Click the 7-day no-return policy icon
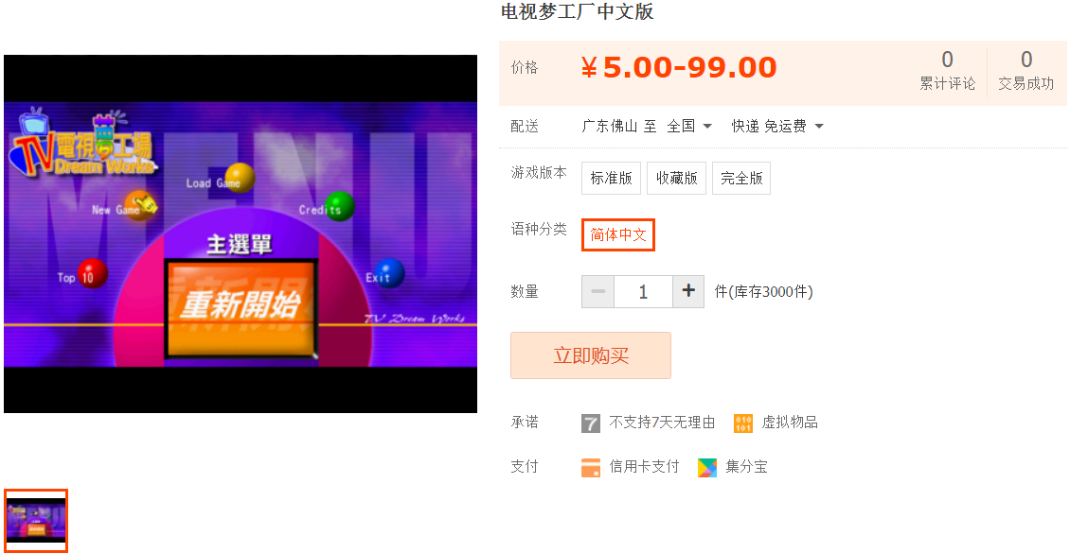 (x=590, y=423)
